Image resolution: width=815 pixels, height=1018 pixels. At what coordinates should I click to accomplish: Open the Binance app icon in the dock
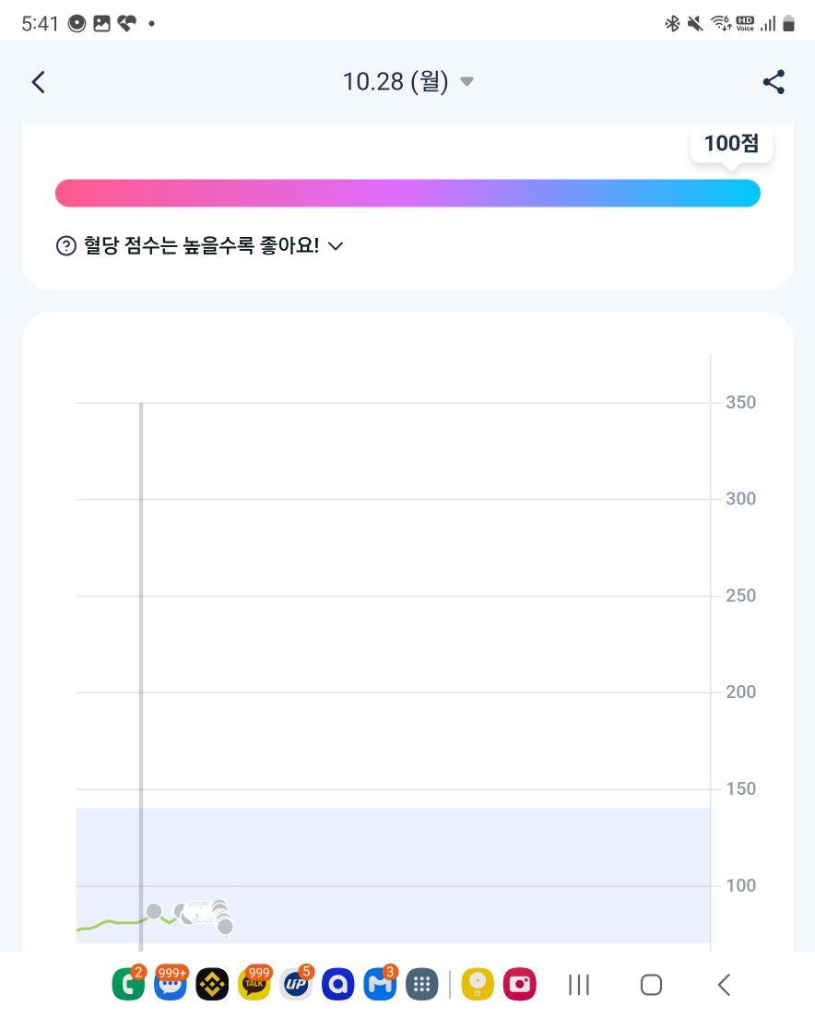pyautogui.click(x=212, y=985)
